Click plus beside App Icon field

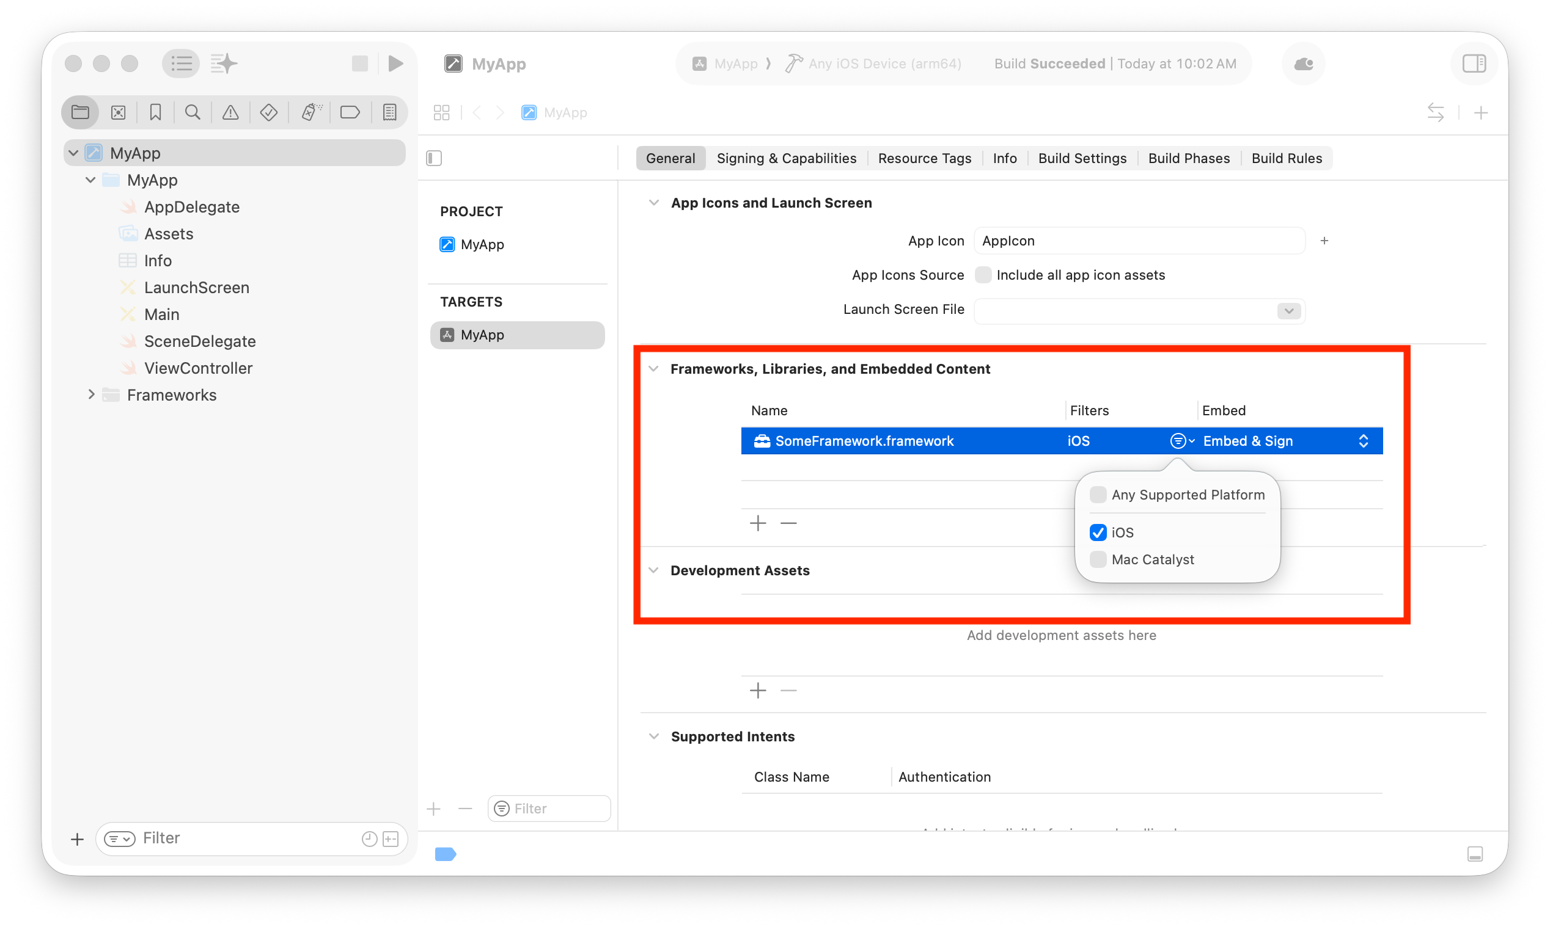click(x=1324, y=241)
